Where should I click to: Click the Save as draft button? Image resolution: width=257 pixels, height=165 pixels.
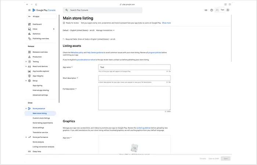(214, 159)
